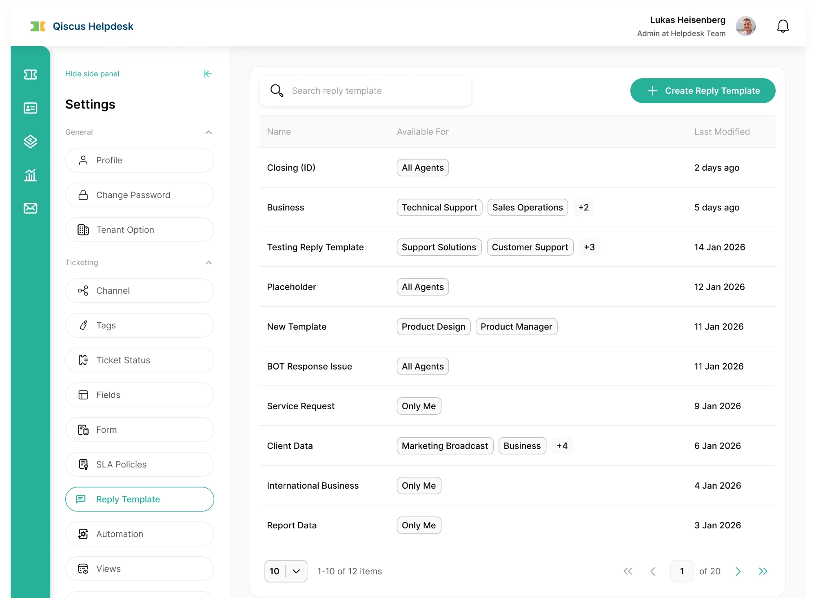
Task: Collapse the General settings section
Action: (208, 132)
